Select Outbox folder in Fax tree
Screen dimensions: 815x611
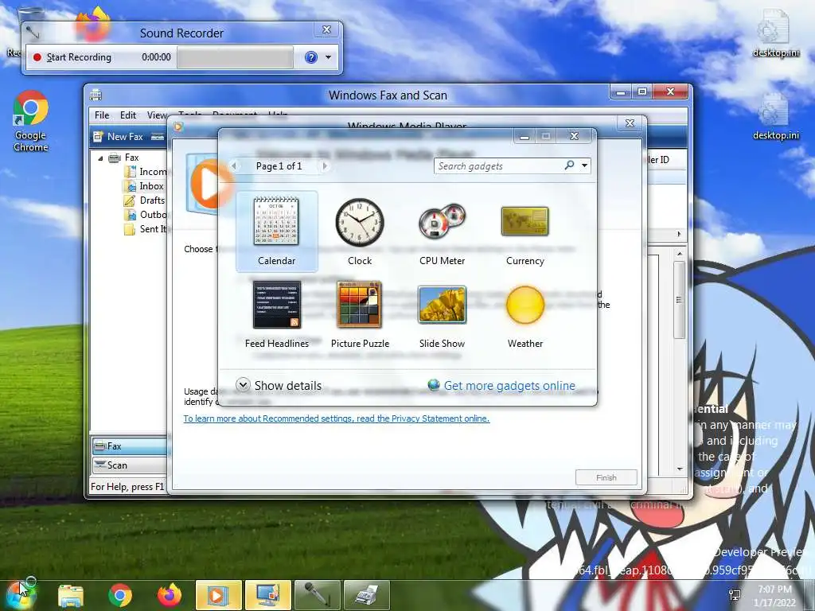click(x=145, y=215)
